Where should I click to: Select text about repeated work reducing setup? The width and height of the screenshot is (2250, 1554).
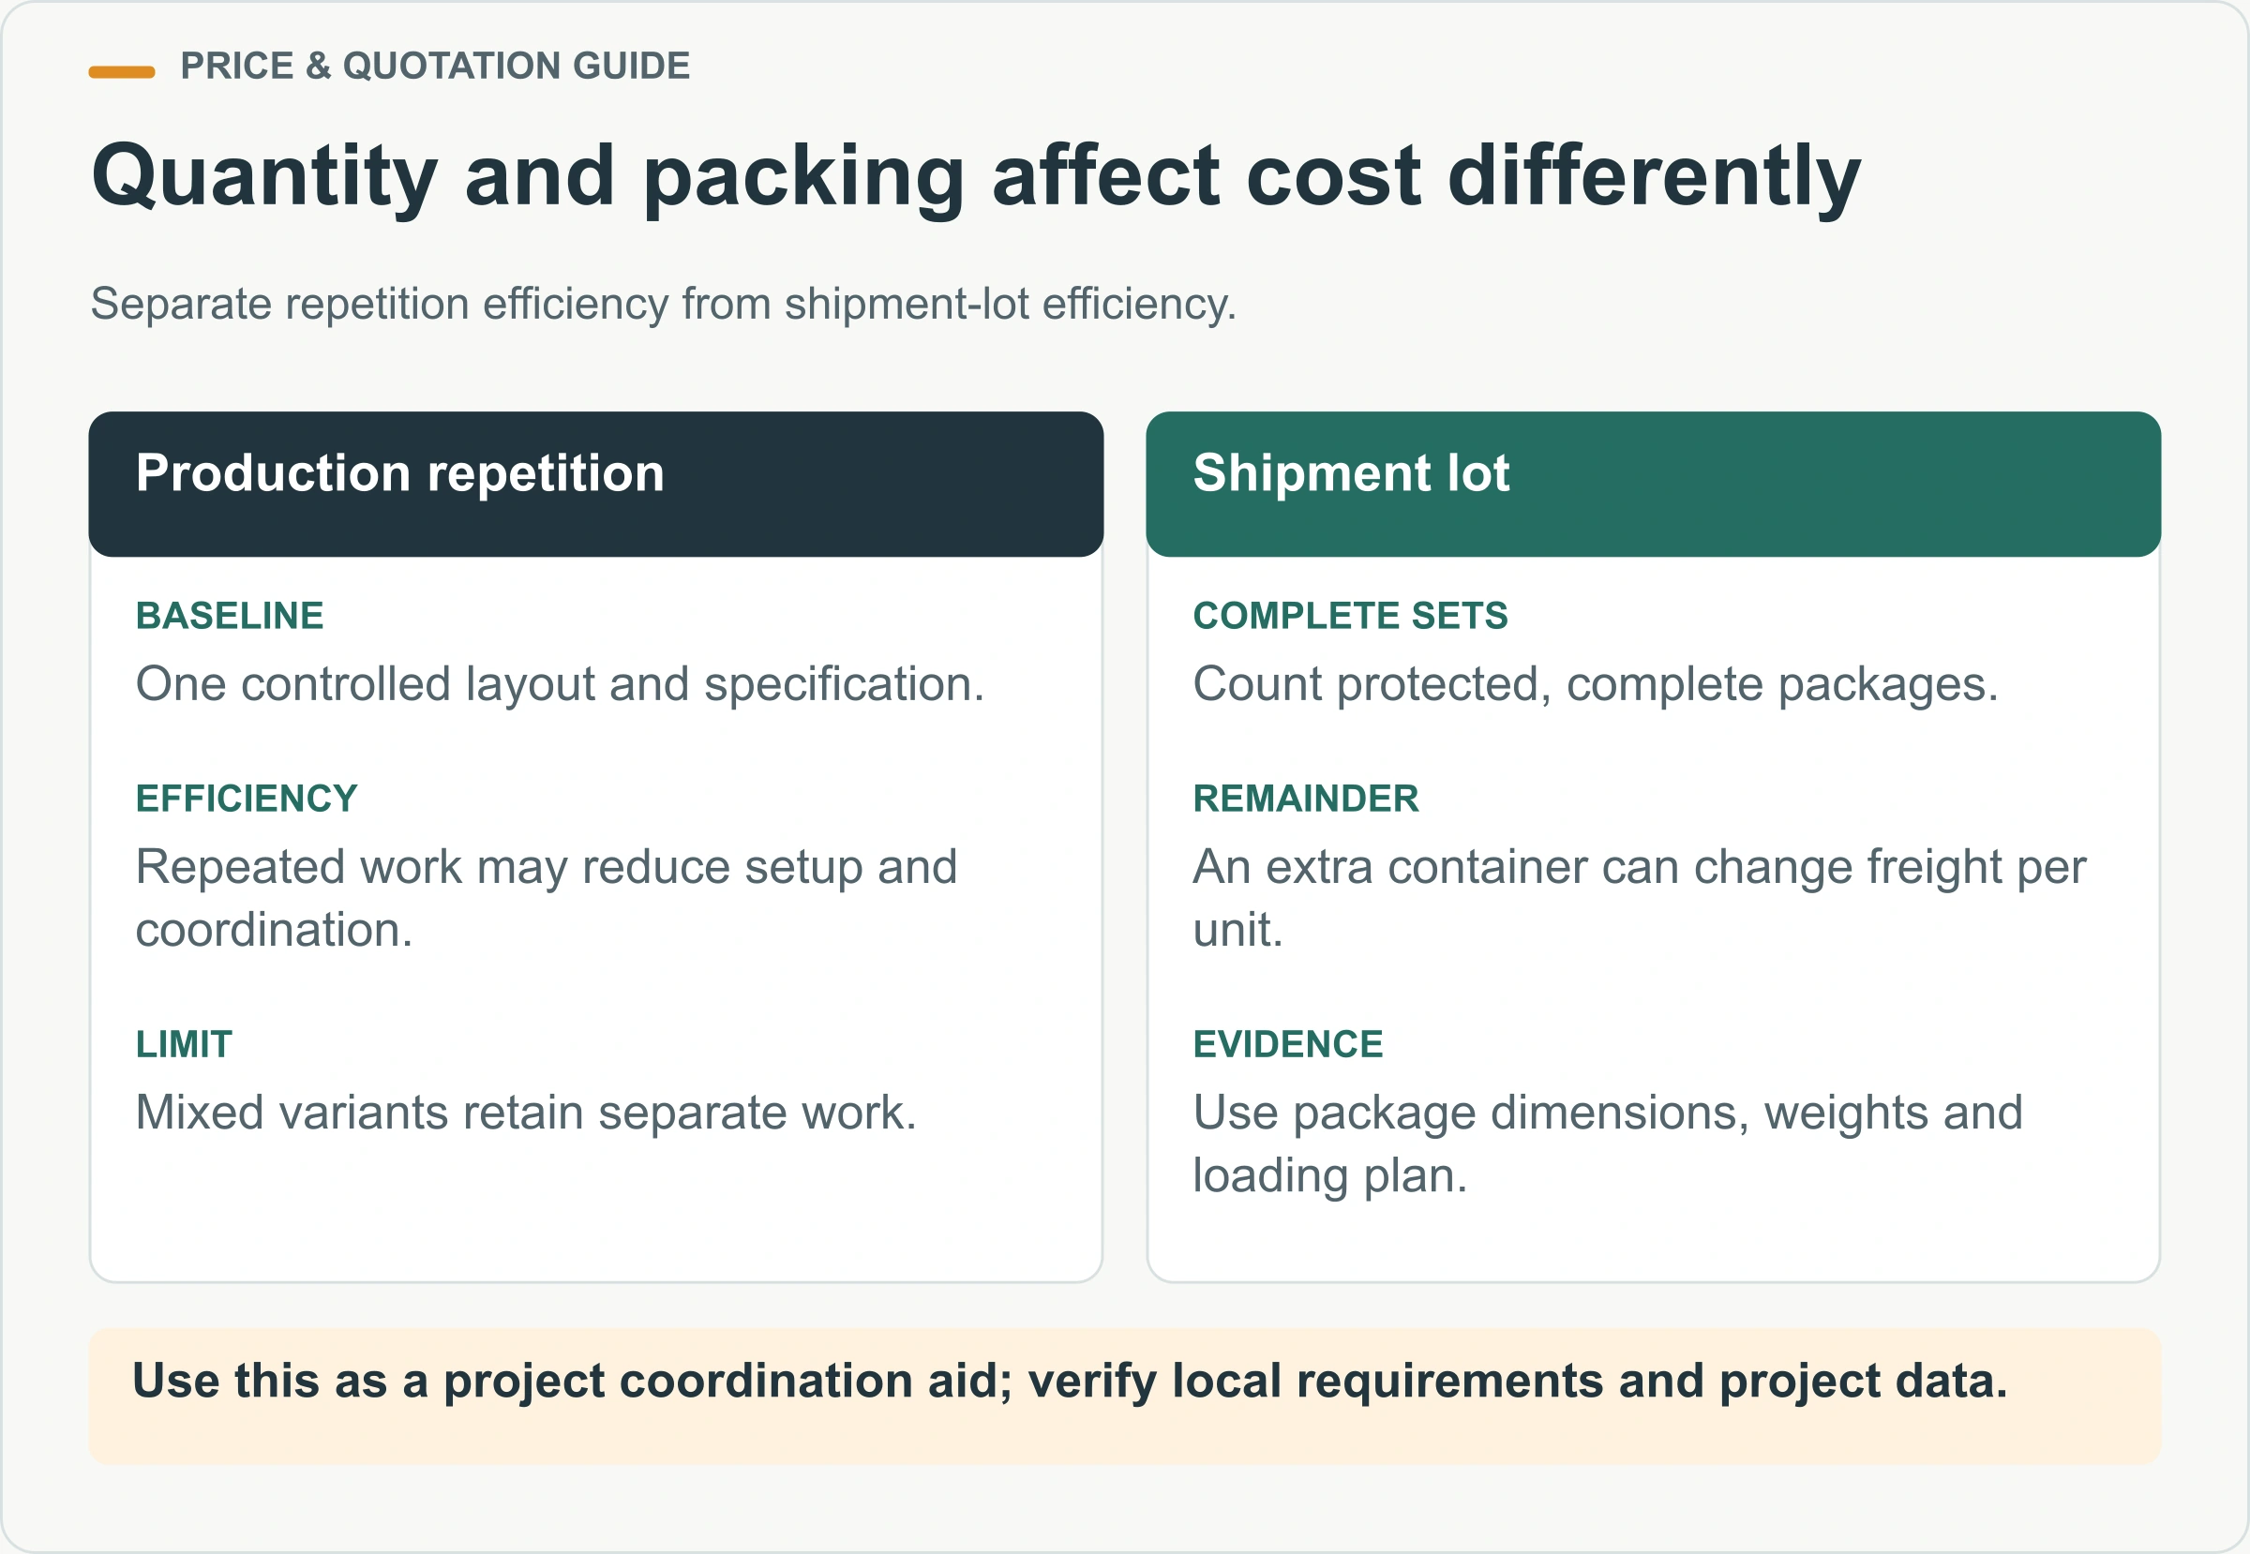[x=547, y=898]
